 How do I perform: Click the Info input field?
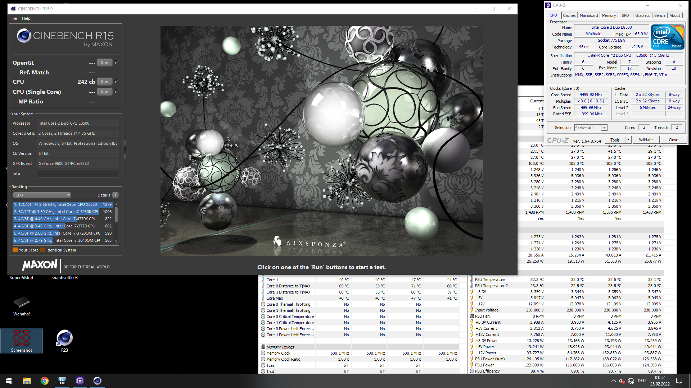(x=77, y=174)
